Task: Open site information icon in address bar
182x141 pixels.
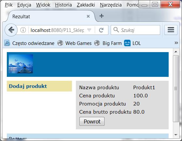Action: coord(23,30)
